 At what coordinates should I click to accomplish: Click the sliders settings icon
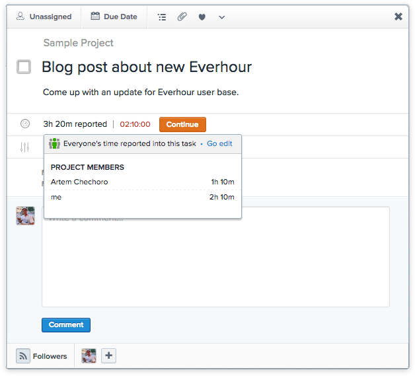coord(24,147)
